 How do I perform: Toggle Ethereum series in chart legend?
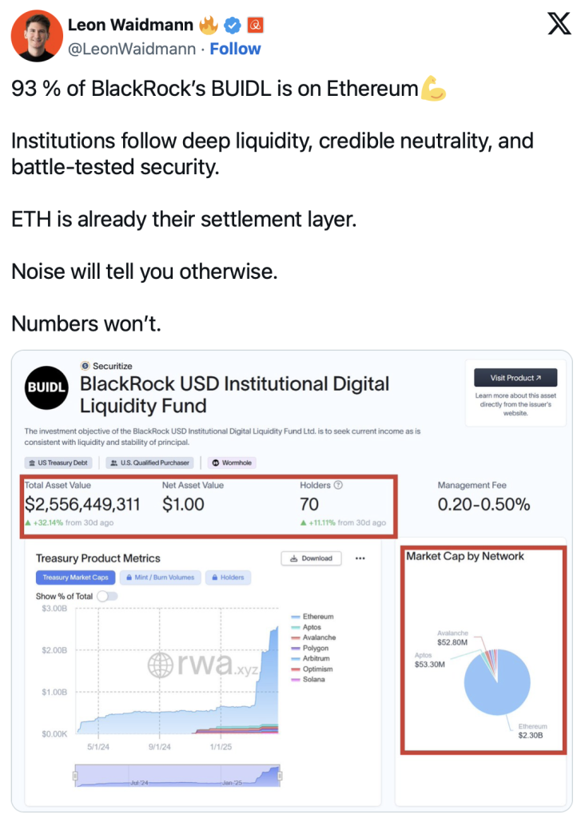pyautogui.click(x=312, y=617)
